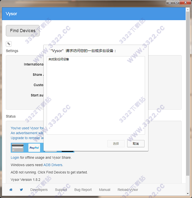Click Reload Vysor in footer
Screen dimensions: 192x198
(x=128, y=190)
